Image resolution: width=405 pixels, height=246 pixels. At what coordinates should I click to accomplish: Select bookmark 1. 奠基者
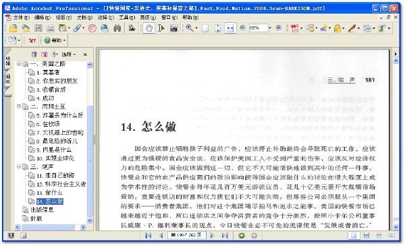(48, 72)
